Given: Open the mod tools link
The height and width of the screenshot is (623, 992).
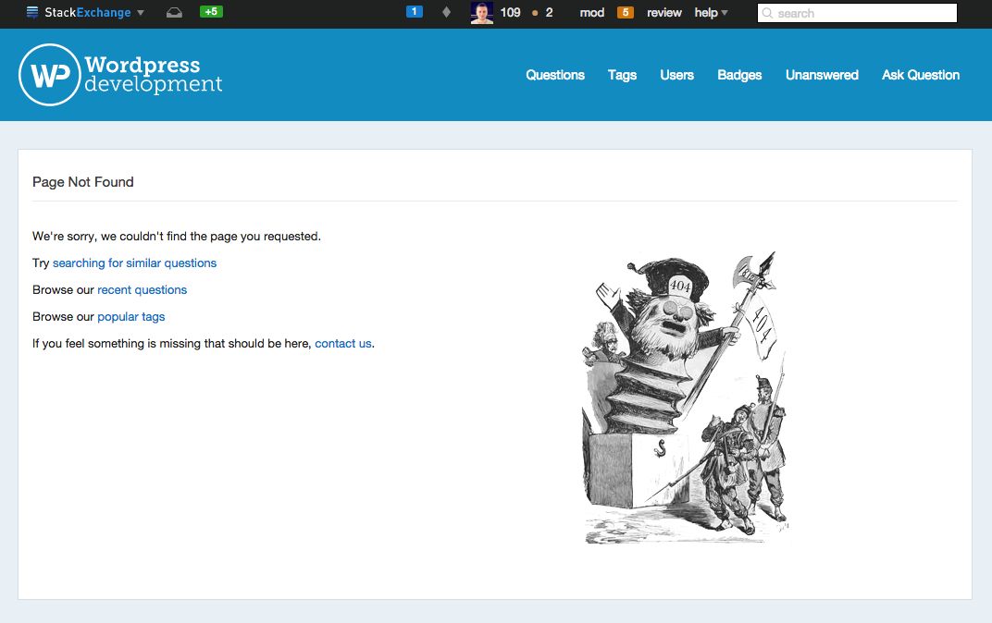Looking at the screenshot, I should (x=591, y=13).
